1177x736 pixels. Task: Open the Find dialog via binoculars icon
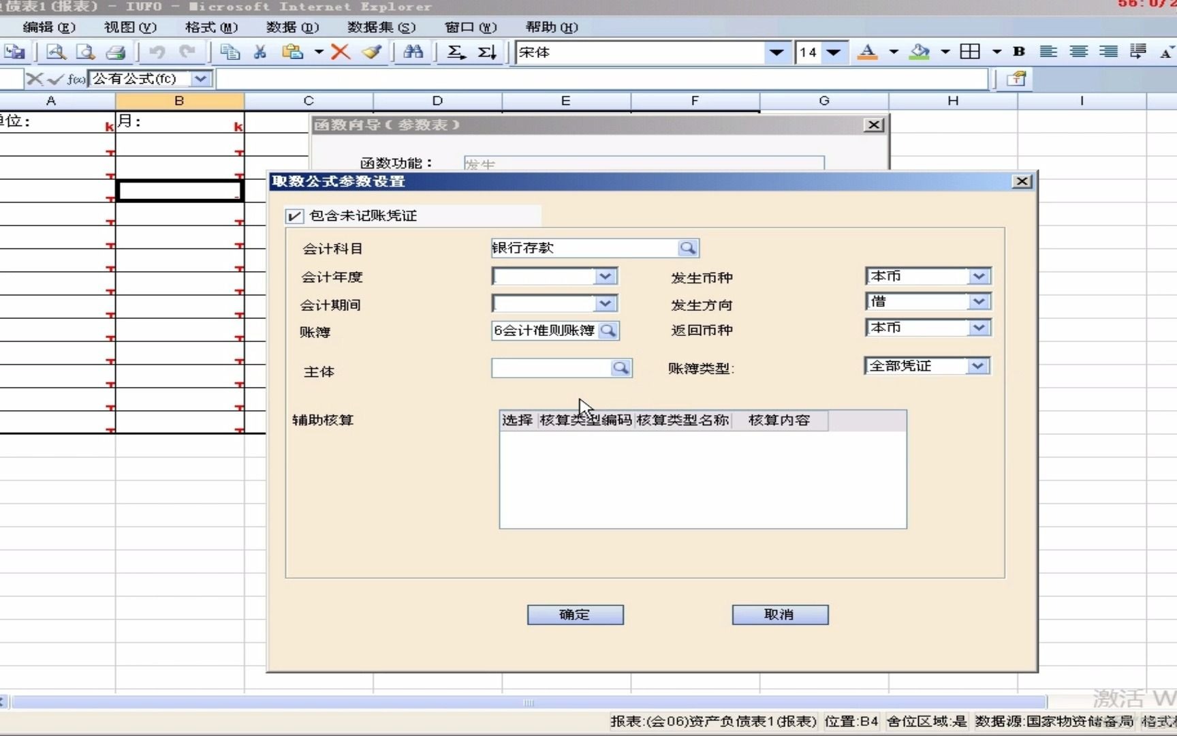tap(413, 52)
